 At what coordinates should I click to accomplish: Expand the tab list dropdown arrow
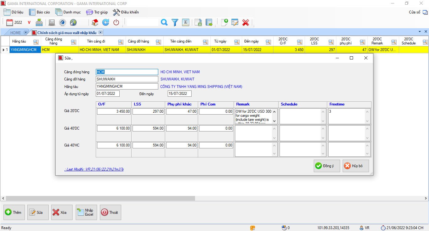coord(420,32)
